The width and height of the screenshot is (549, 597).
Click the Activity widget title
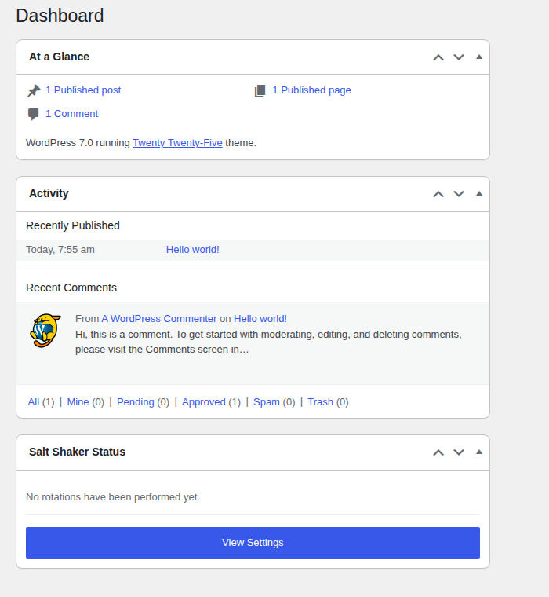tap(49, 193)
